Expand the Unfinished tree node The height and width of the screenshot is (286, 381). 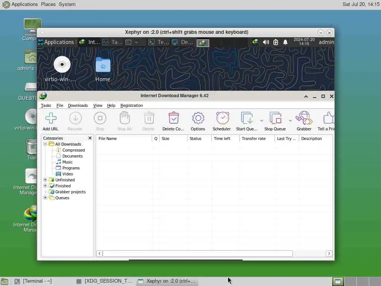pyautogui.click(x=45, y=180)
